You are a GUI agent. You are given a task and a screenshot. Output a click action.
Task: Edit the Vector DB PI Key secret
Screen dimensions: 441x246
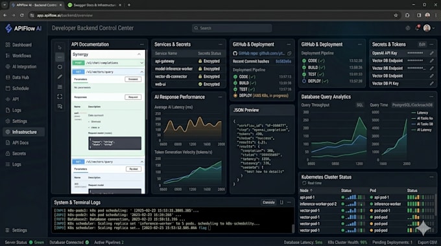click(x=431, y=84)
